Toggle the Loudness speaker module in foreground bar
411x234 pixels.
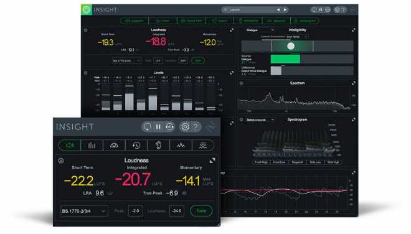[70, 146]
